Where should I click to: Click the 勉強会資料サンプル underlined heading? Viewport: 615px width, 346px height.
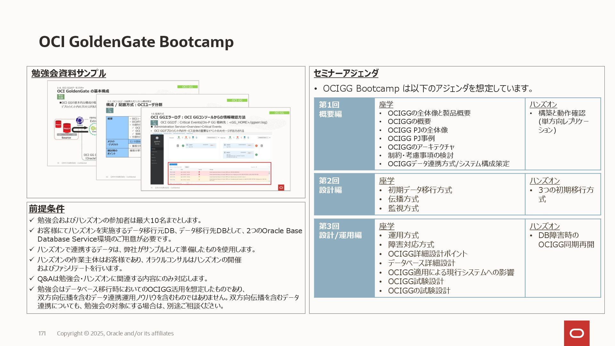point(69,73)
